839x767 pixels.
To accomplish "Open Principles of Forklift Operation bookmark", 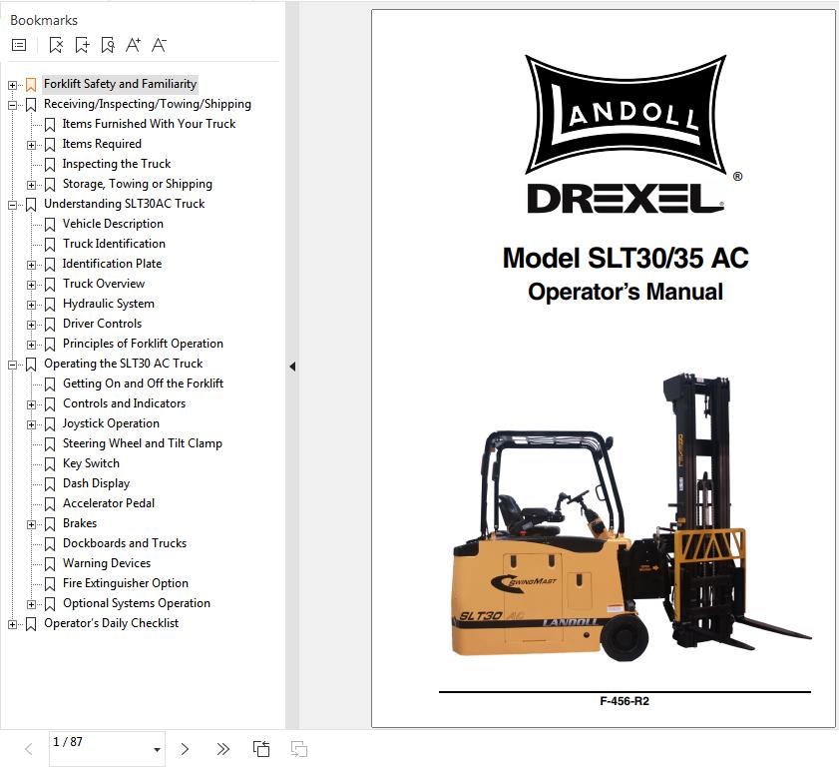I will pos(143,344).
